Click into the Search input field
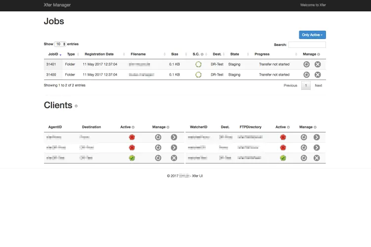The width and height of the screenshot is (371, 247). 307,44
